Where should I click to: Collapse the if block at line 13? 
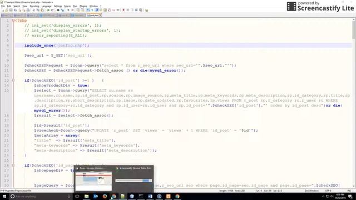click(13, 80)
